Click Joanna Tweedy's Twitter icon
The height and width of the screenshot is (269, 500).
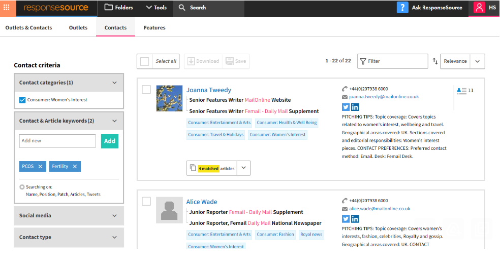click(346, 107)
